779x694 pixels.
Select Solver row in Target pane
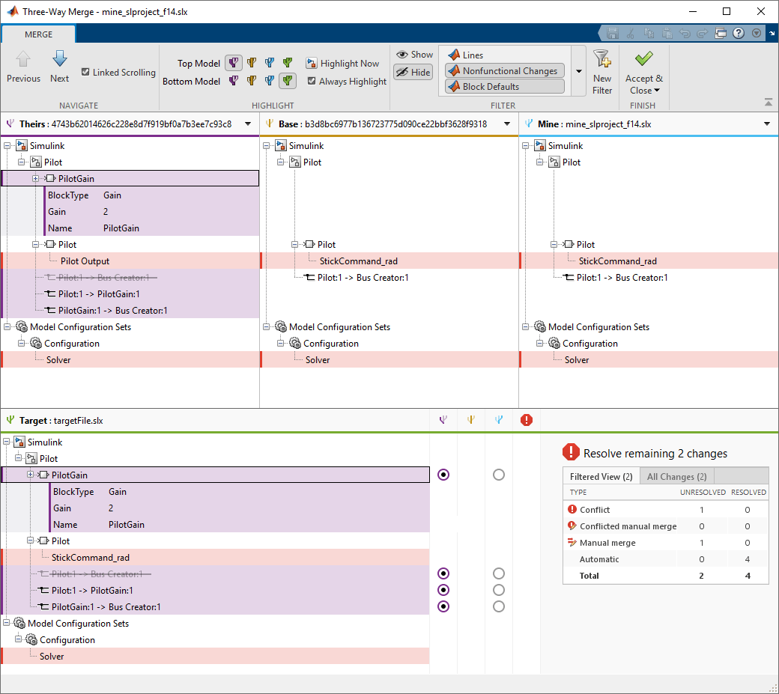coord(216,657)
